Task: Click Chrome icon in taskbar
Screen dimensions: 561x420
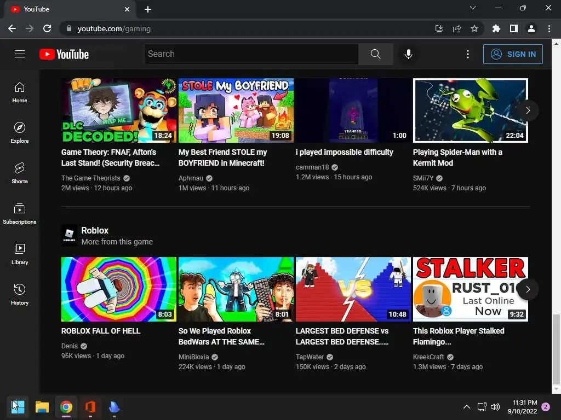Action: (66, 406)
